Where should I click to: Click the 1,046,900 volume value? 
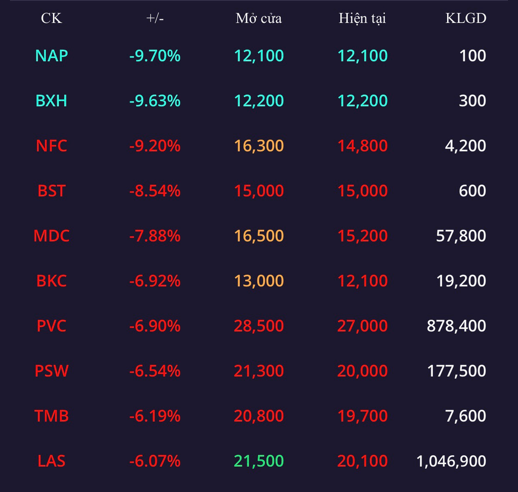(451, 461)
